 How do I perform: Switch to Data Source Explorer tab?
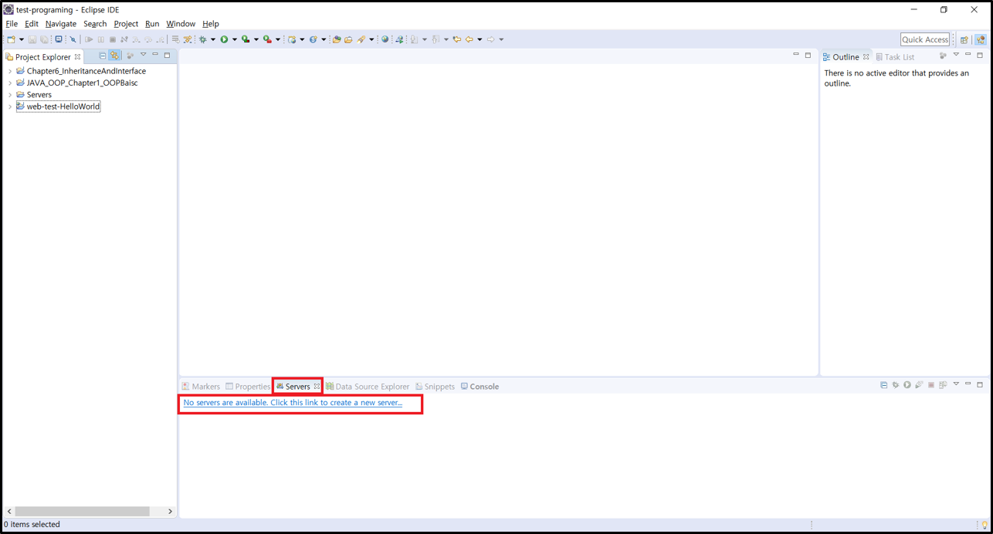(x=368, y=387)
